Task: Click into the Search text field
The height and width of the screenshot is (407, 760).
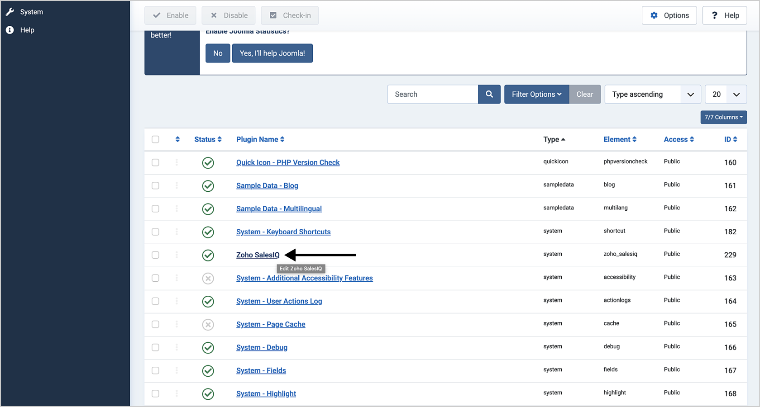Action: click(x=432, y=94)
